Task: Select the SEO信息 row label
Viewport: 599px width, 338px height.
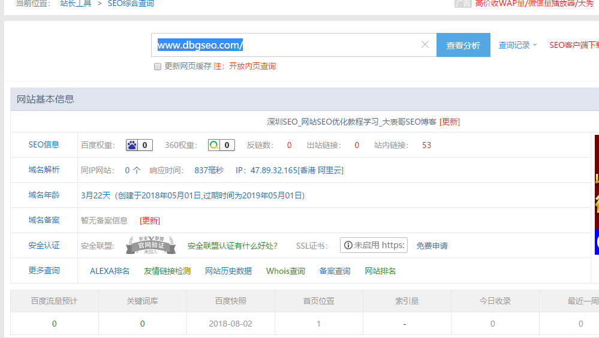Action: (x=44, y=145)
